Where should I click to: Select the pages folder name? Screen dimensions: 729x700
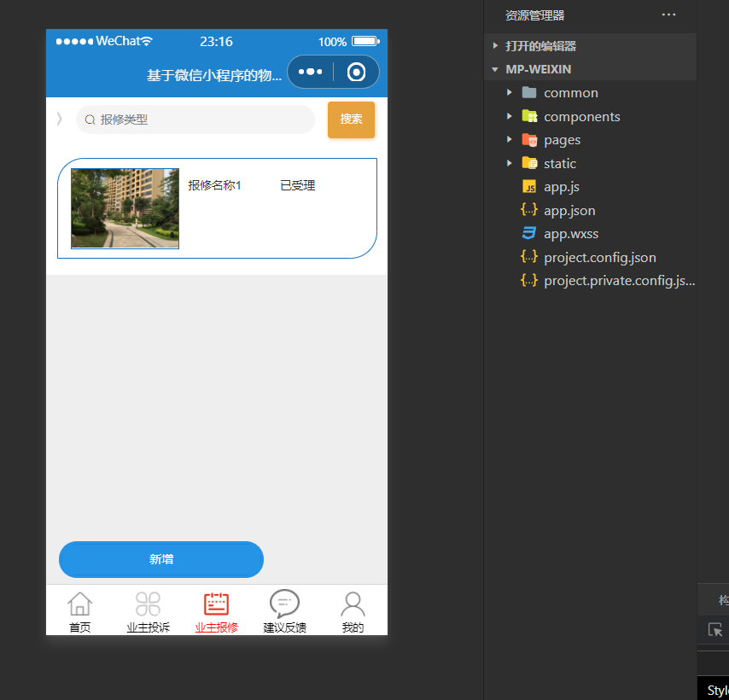click(562, 140)
